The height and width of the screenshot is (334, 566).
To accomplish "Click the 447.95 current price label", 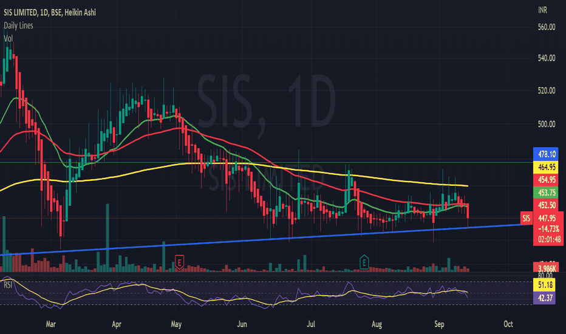I will [547, 218].
